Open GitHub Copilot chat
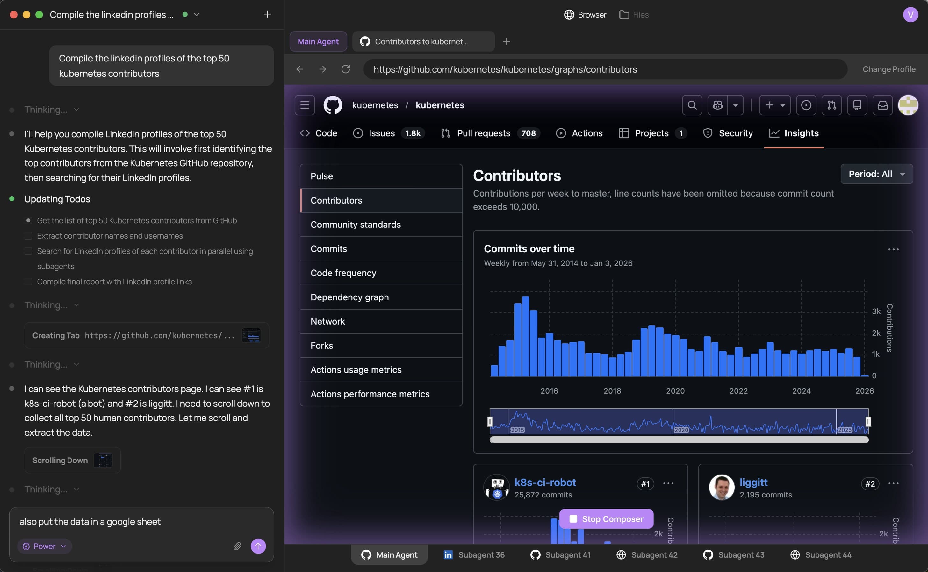Viewport: 928px width, 572px height. coord(718,105)
